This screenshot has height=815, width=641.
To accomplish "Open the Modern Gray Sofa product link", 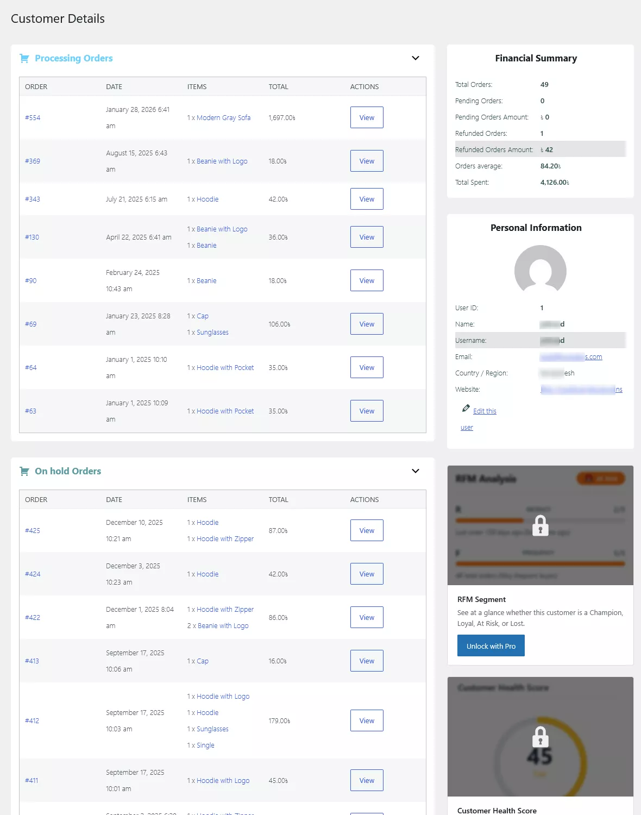I will click(223, 118).
